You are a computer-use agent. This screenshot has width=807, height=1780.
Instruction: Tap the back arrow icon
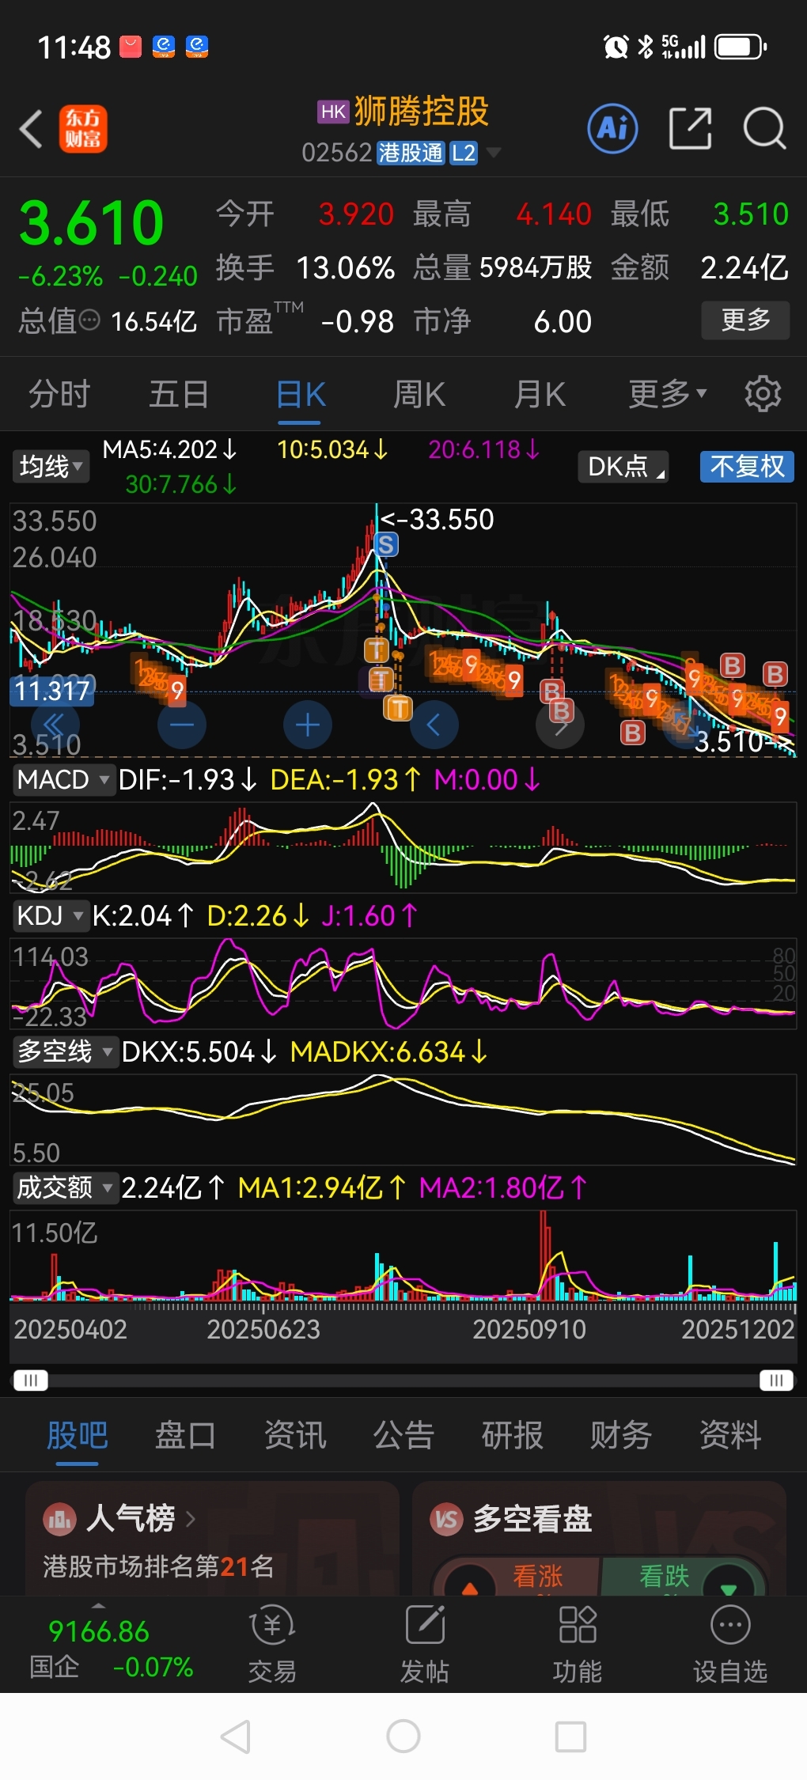point(31,129)
